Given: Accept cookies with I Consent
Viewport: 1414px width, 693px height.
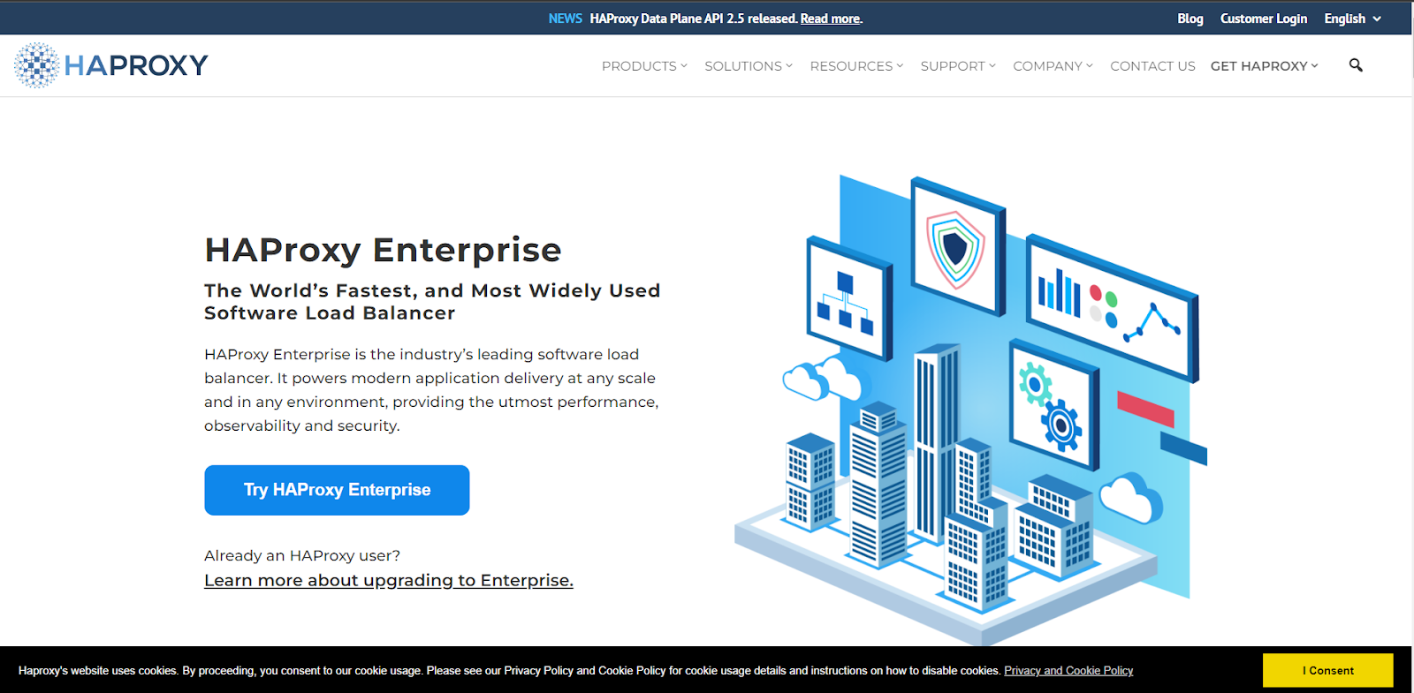Looking at the screenshot, I should coord(1328,670).
